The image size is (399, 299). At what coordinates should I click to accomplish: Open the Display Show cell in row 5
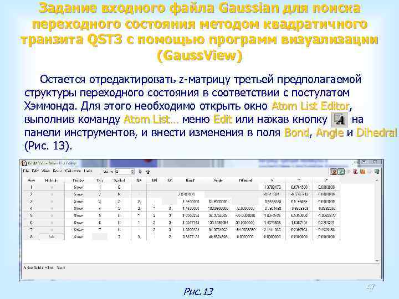[78, 215]
